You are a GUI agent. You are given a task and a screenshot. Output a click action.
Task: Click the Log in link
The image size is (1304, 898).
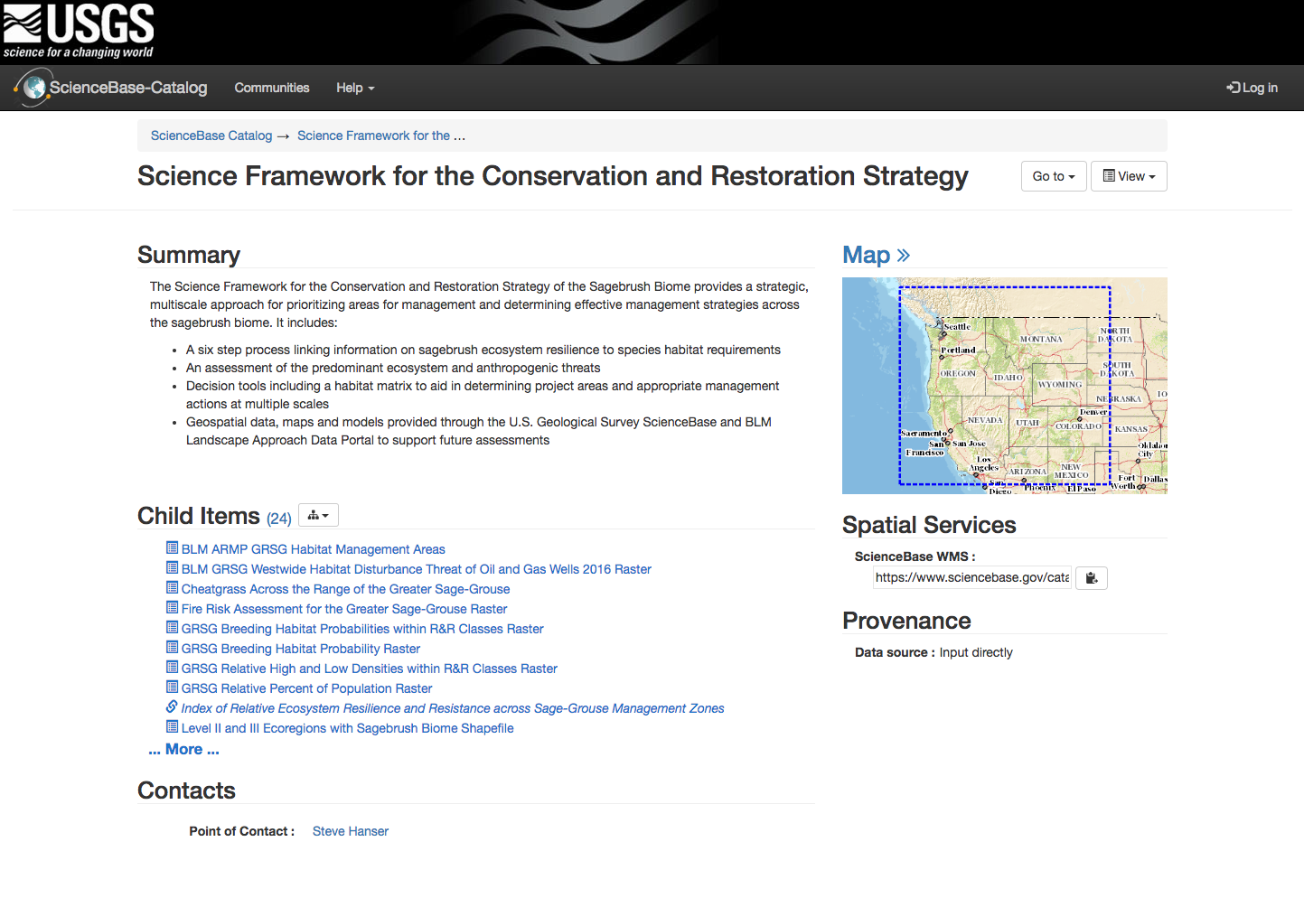click(x=1252, y=88)
